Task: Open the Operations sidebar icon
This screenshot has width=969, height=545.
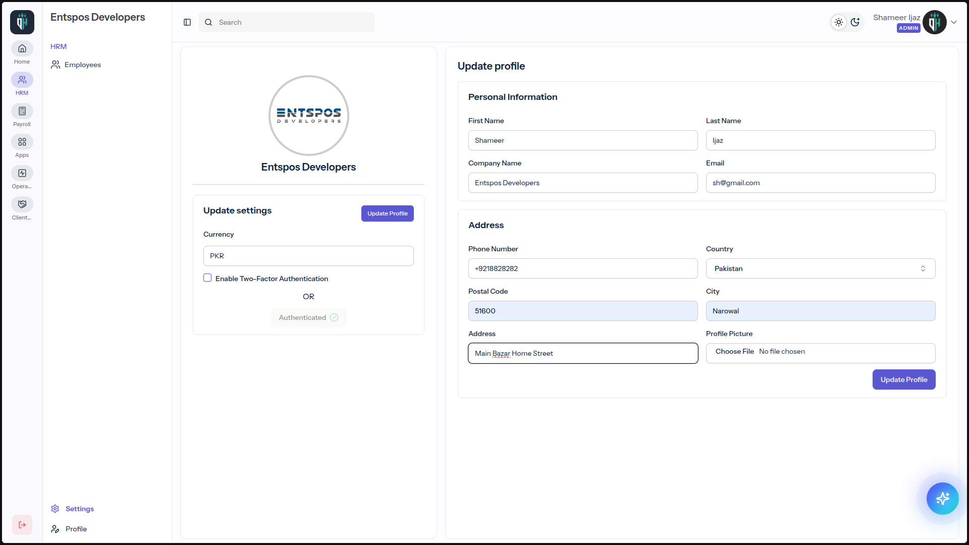Action: click(22, 174)
